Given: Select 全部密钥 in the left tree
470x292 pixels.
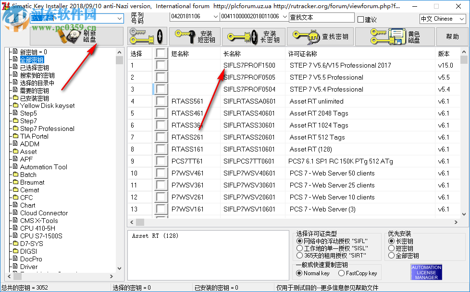Looking at the screenshot, I should pos(31,59).
